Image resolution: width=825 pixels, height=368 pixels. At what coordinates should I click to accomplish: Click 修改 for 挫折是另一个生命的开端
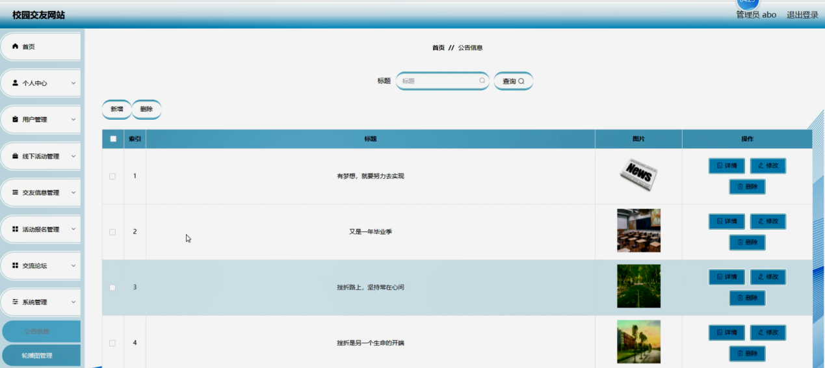click(x=768, y=333)
